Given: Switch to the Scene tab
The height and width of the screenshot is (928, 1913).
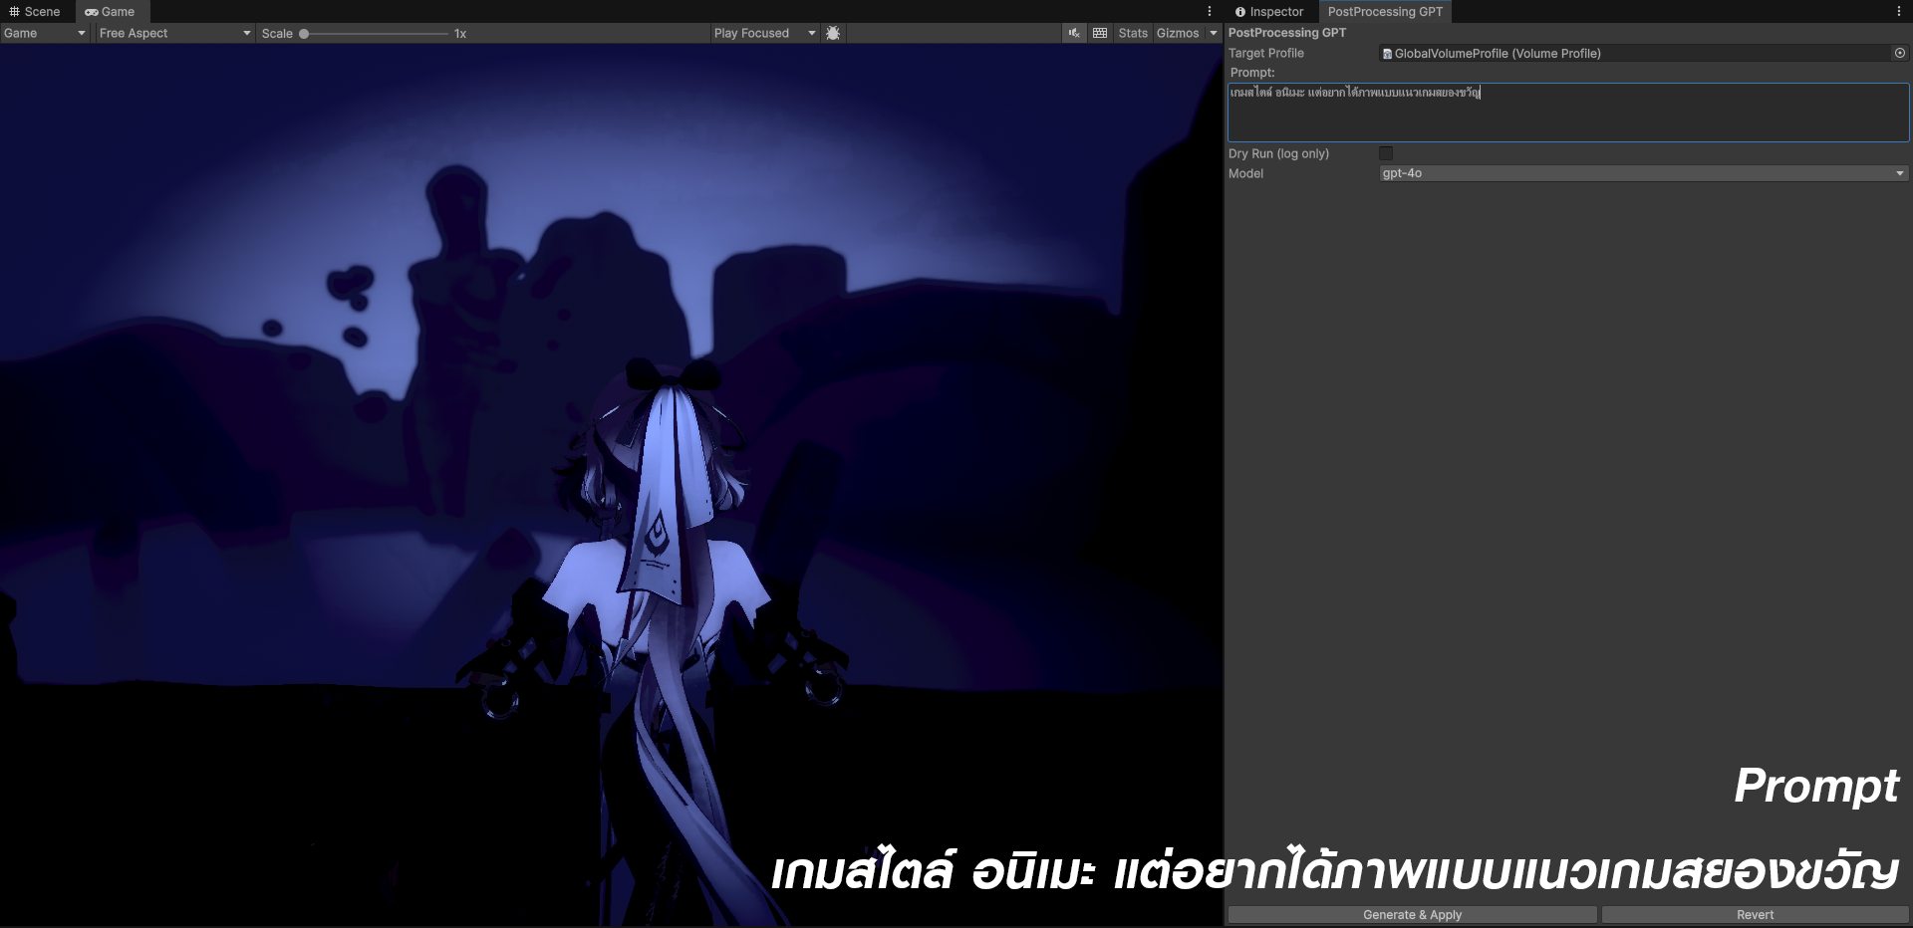Looking at the screenshot, I should pyautogui.click(x=35, y=11).
